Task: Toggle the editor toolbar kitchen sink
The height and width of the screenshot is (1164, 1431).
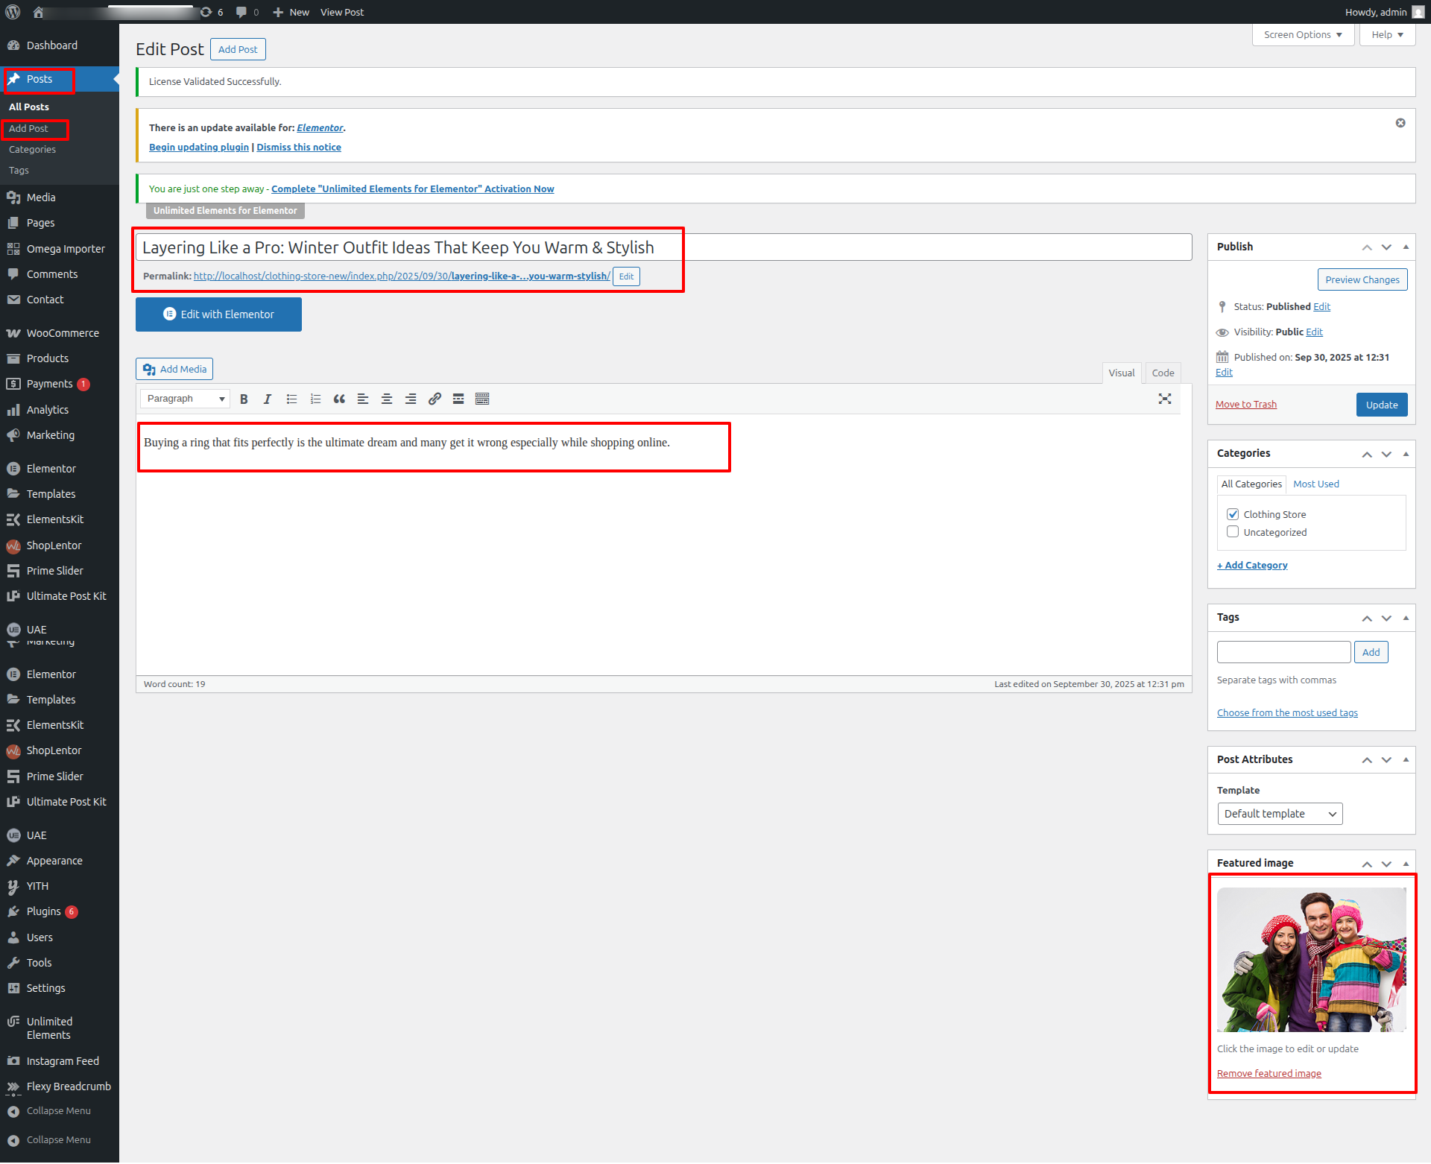Action: point(482,399)
